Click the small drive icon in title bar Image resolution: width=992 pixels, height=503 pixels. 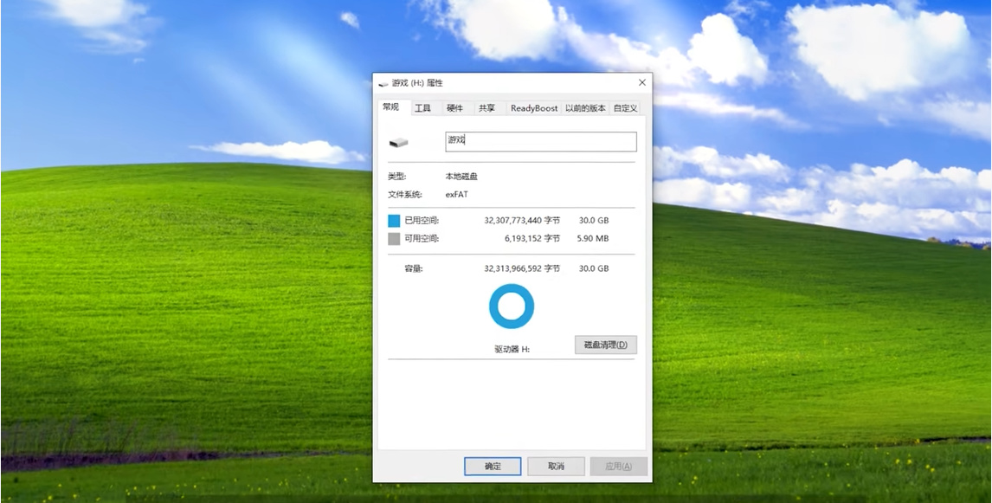383,83
